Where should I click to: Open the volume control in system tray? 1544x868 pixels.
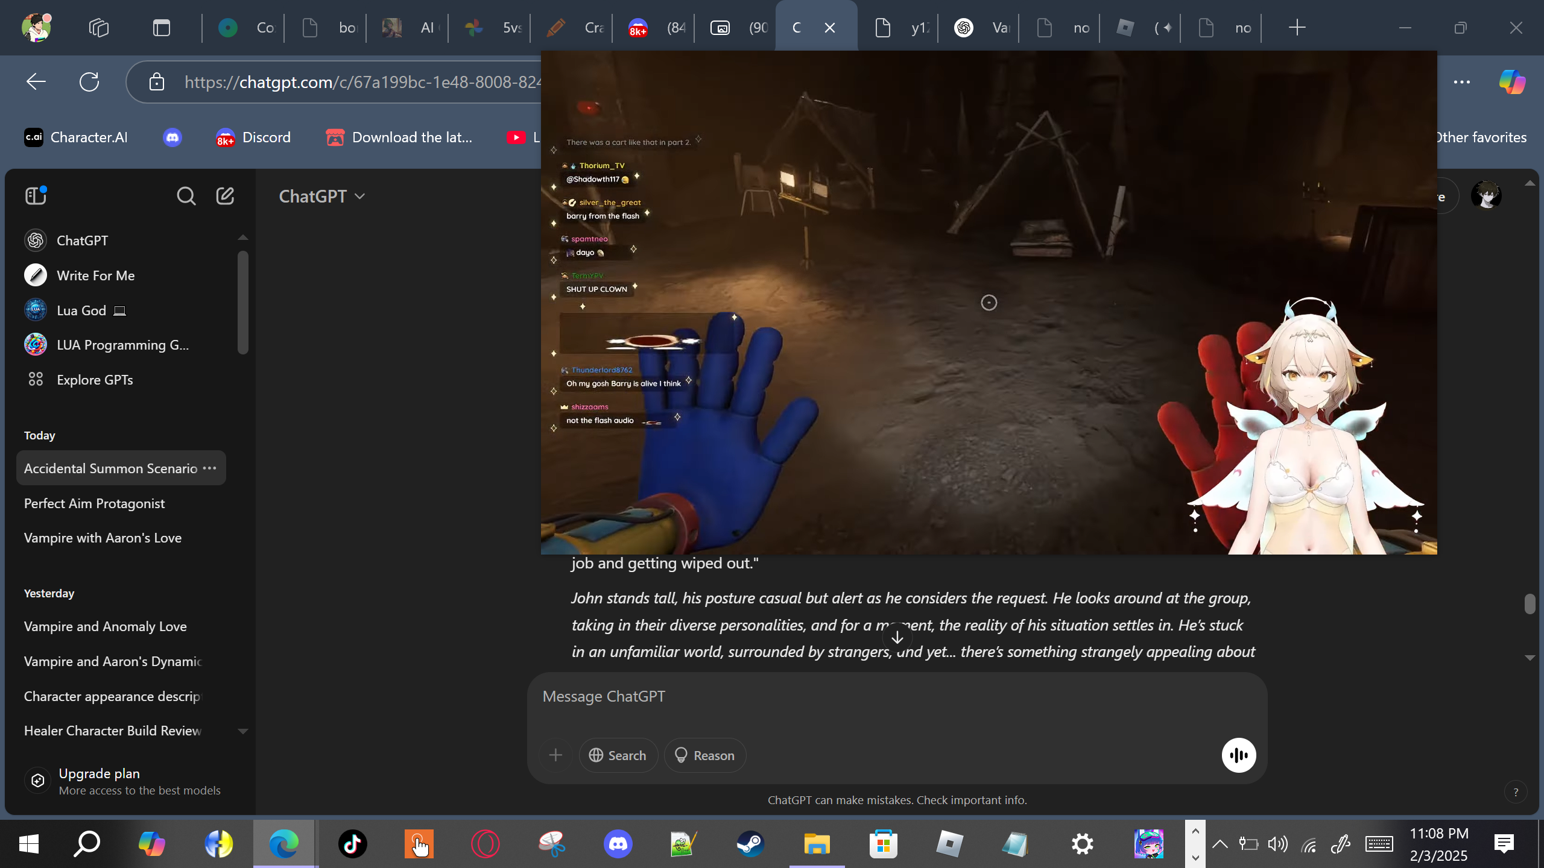tap(1277, 844)
